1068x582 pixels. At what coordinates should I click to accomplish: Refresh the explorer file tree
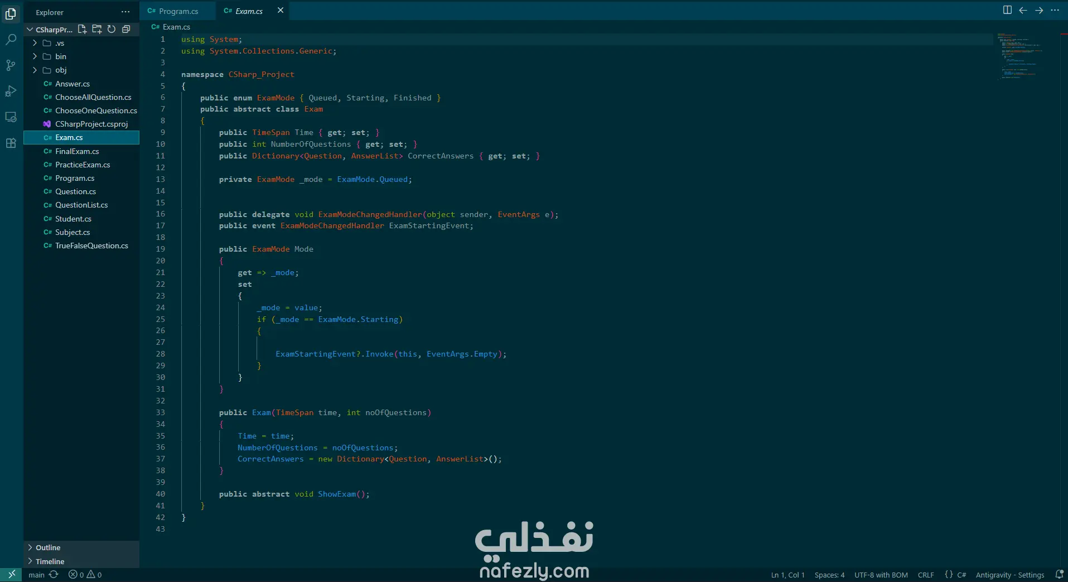112,29
